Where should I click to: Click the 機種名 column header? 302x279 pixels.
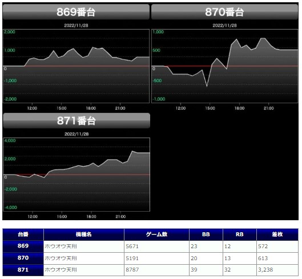click(84, 234)
